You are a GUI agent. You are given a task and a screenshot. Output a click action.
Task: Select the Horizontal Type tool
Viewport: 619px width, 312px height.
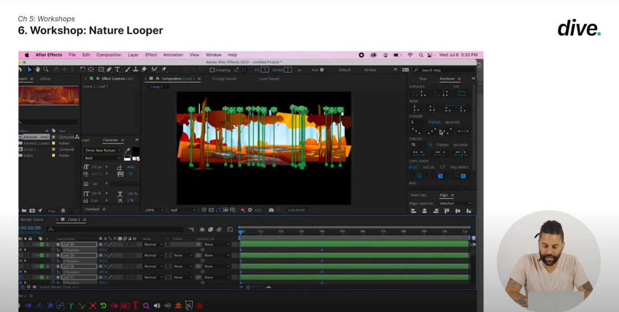pos(117,70)
